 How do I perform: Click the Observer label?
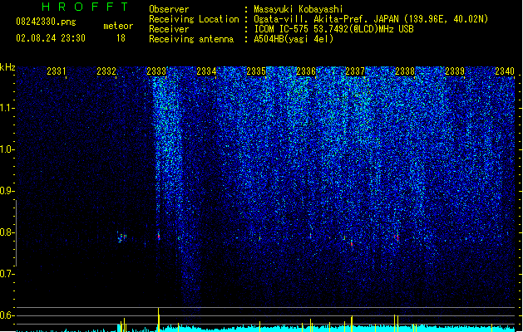169,9
